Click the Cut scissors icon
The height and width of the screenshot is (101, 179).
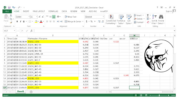(11, 15)
